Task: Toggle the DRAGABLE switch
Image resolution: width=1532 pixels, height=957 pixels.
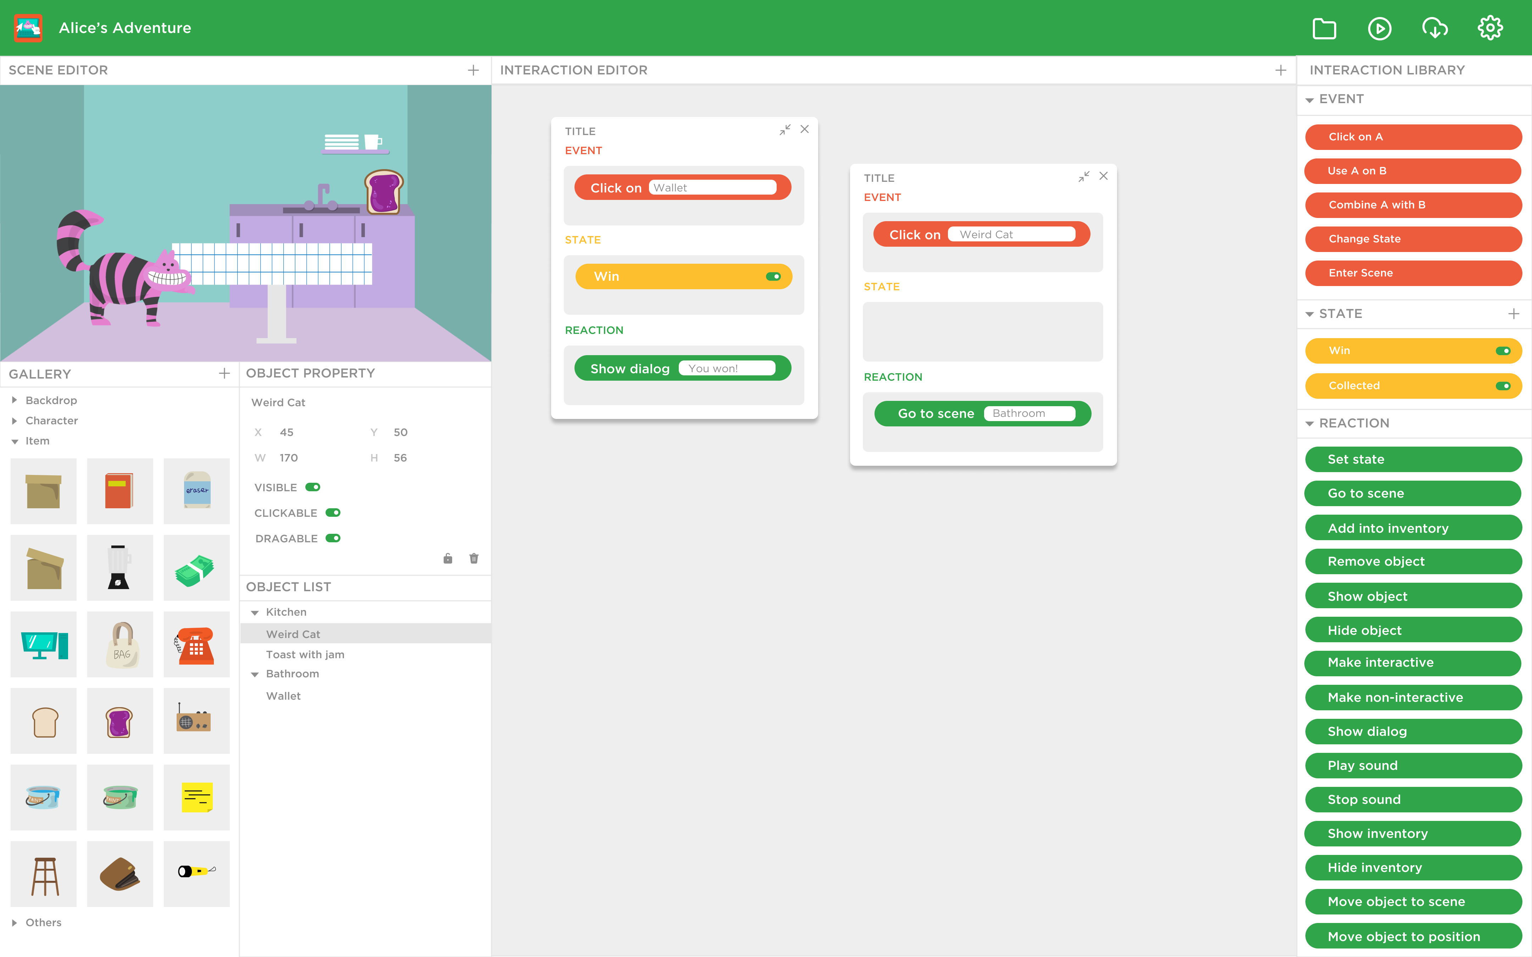Action: tap(333, 538)
